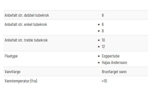148x99 pixels.
Task: Click the 'Hajas Andersson' fluetype entry
Action: pyautogui.click(x=114, y=62)
